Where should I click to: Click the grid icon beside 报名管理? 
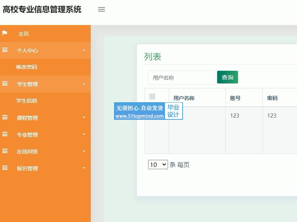pos(5,168)
